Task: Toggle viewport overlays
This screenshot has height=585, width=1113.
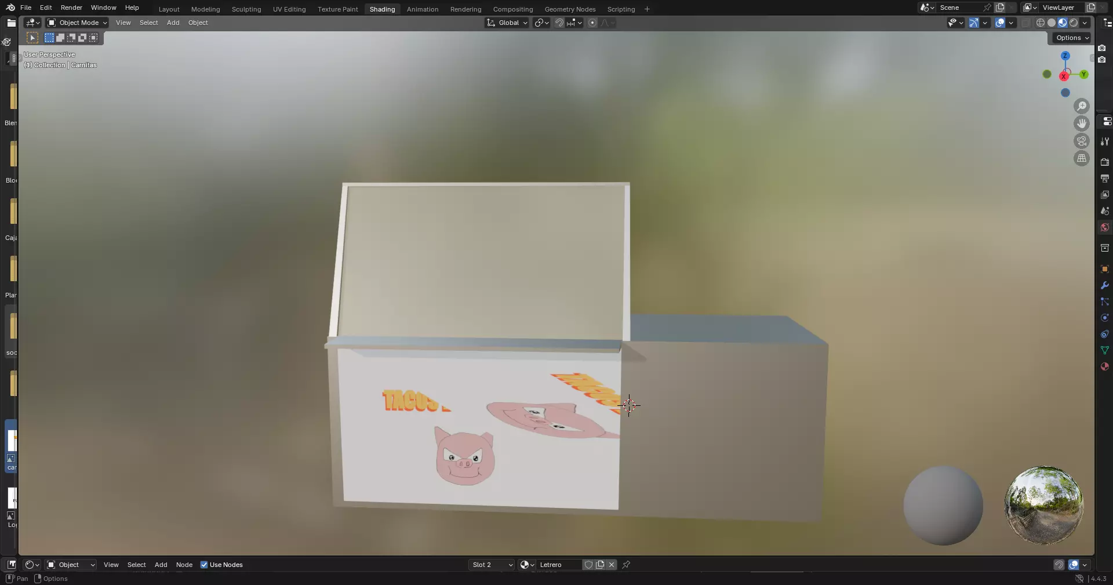Action: pos(1000,23)
